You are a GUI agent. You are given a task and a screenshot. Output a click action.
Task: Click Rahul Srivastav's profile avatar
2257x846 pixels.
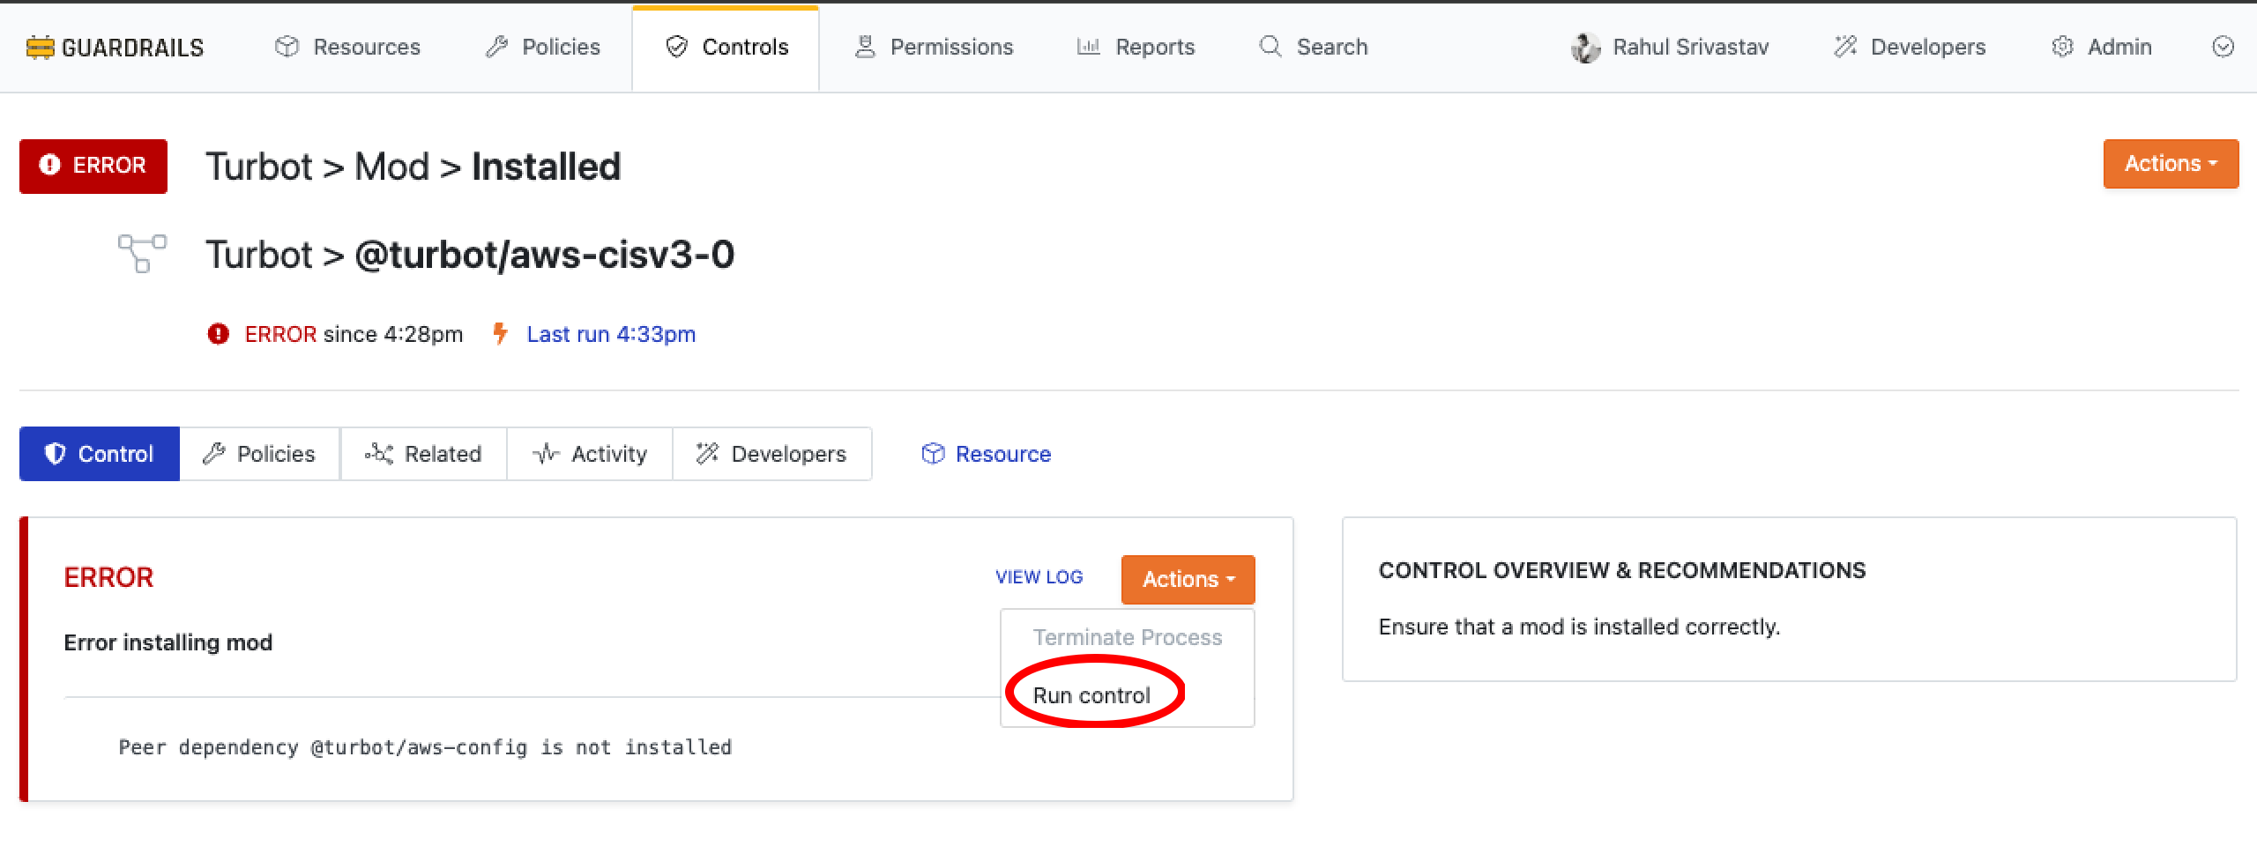tap(1585, 48)
